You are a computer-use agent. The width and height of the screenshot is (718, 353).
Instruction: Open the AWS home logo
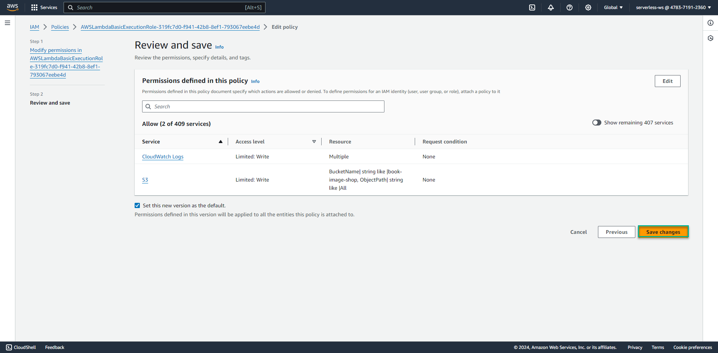click(12, 7)
